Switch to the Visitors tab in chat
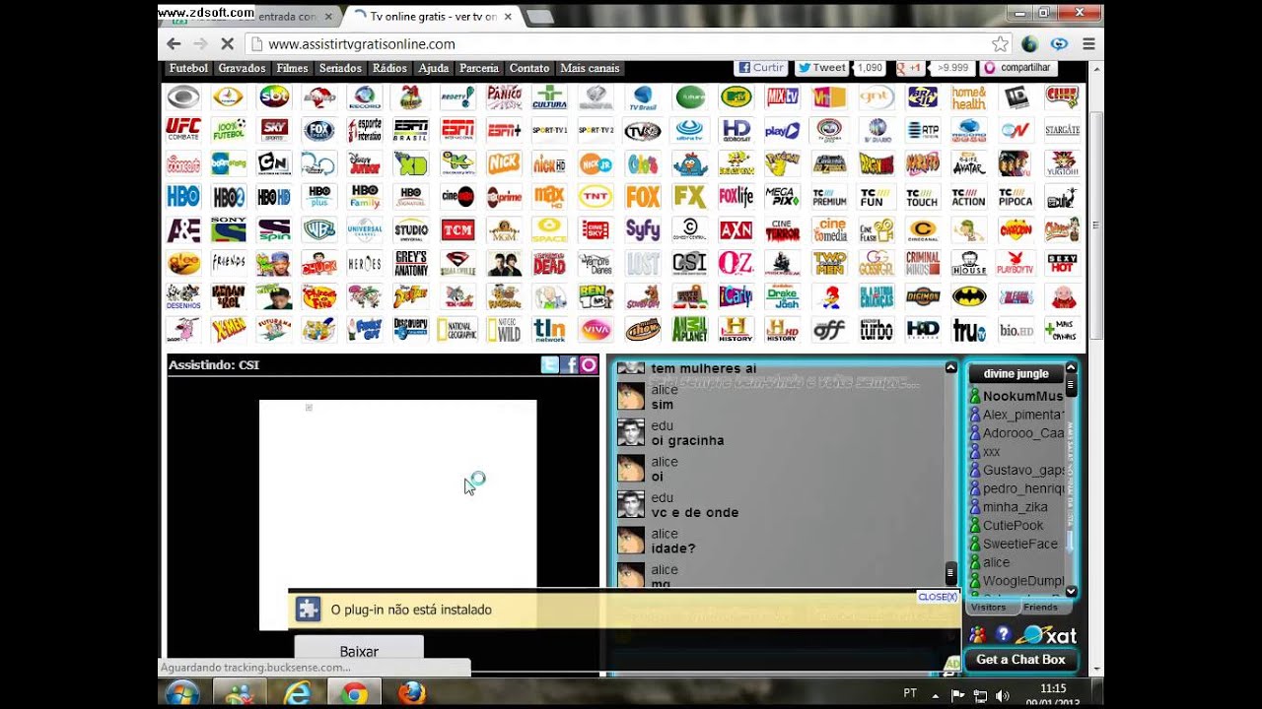Image resolution: width=1262 pixels, height=709 pixels. (988, 608)
